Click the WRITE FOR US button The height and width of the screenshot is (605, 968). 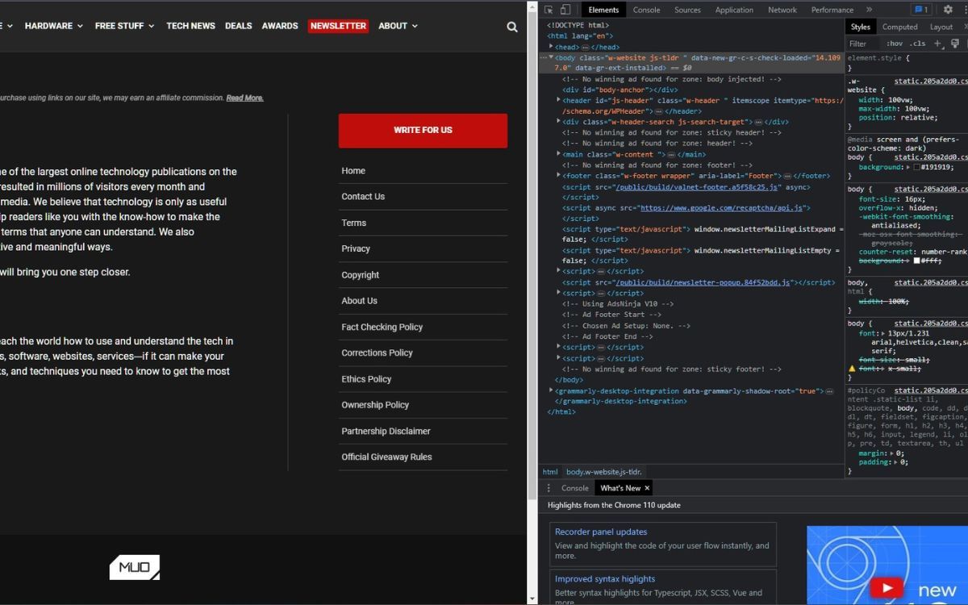pos(423,130)
